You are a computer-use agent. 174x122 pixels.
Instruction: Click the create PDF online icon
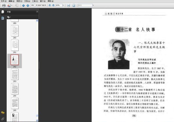coord(9,5)
